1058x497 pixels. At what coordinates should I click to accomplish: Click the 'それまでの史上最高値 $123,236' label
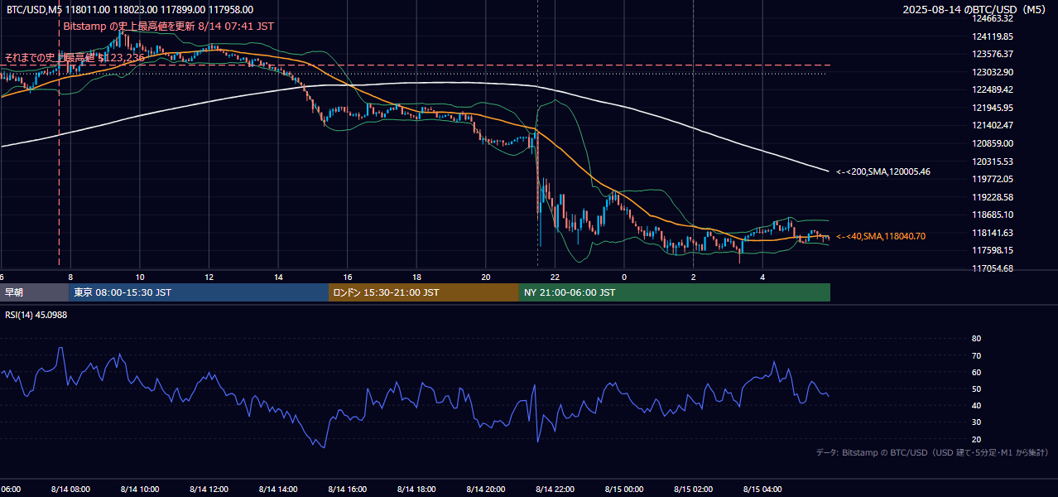point(75,57)
